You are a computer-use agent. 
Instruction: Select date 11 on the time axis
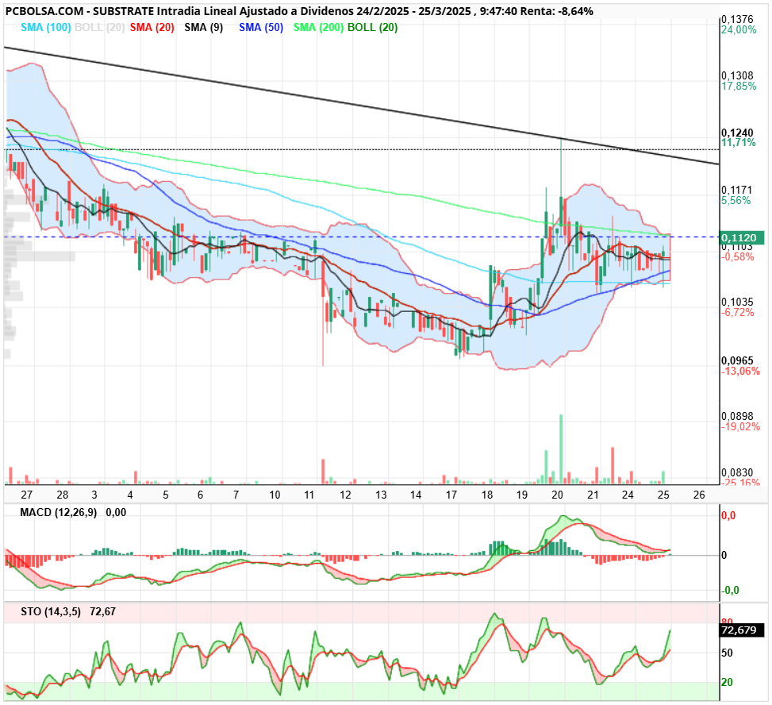(x=309, y=495)
